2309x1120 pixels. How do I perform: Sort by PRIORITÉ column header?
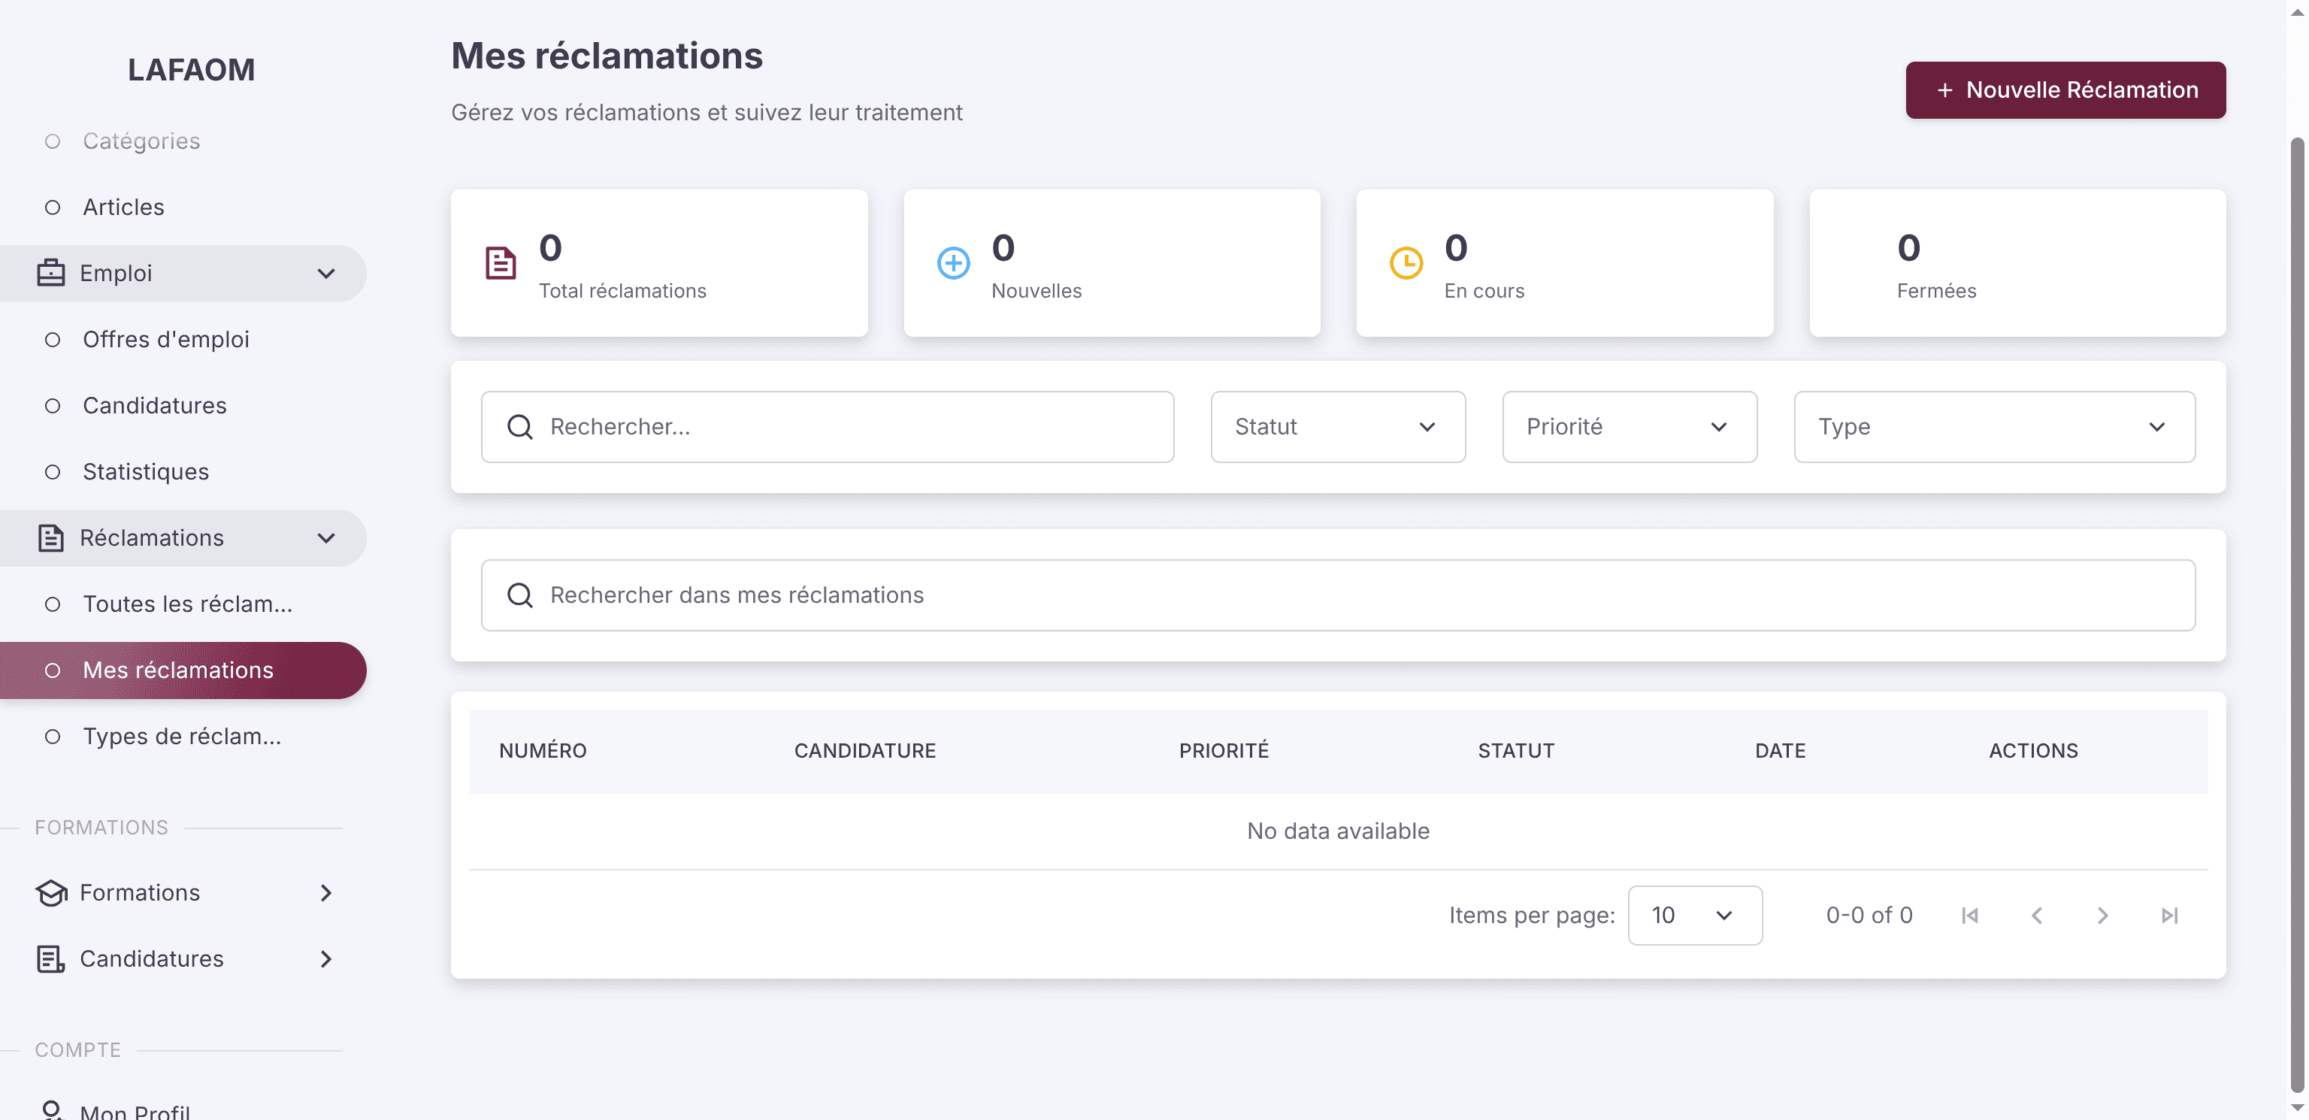tap(1224, 751)
